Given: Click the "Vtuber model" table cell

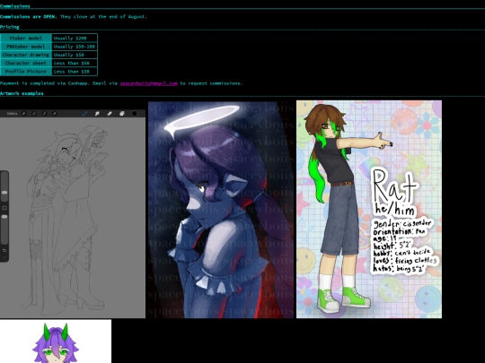Looking at the screenshot, I should (26, 38).
